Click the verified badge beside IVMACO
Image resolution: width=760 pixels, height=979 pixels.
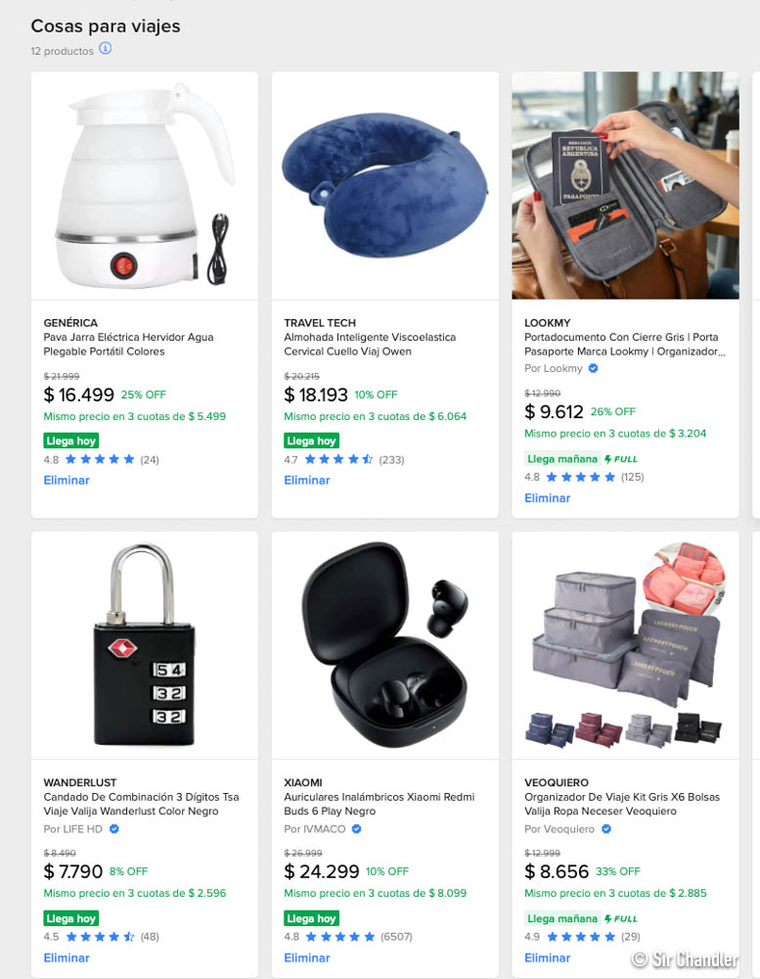tap(356, 829)
